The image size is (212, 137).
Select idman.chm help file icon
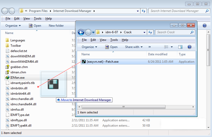coord(7,72)
